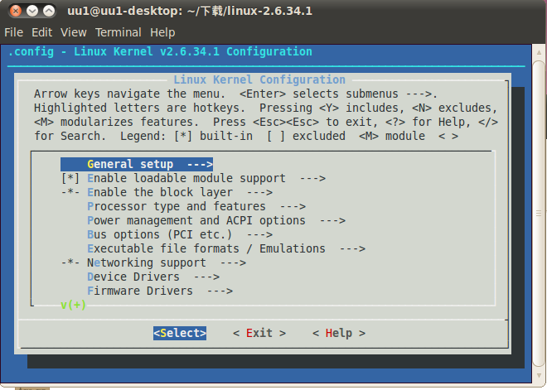Open the Help menu in menu bar
Image resolution: width=547 pixels, height=390 pixels.
162,32
